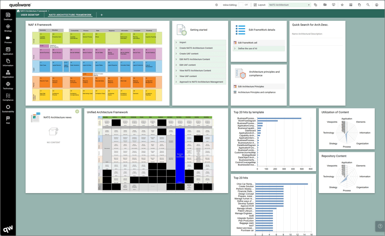The height and width of the screenshot is (236, 385).
Task: Open the Process sidebar section
Action: (8, 40)
